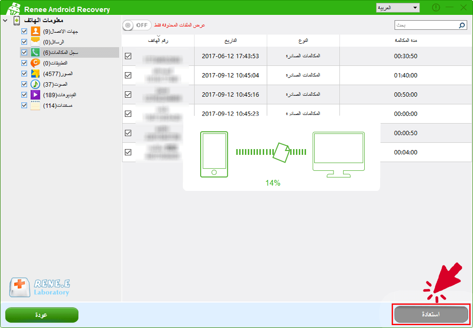The height and width of the screenshot is (328, 473).
Task: Click the call duration 00:00:50
Action: pyautogui.click(x=406, y=133)
